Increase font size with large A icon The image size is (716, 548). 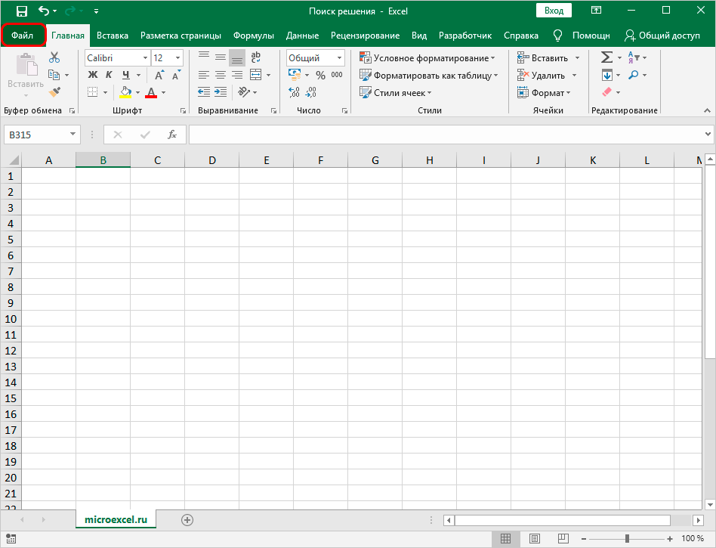(x=159, y=75)
